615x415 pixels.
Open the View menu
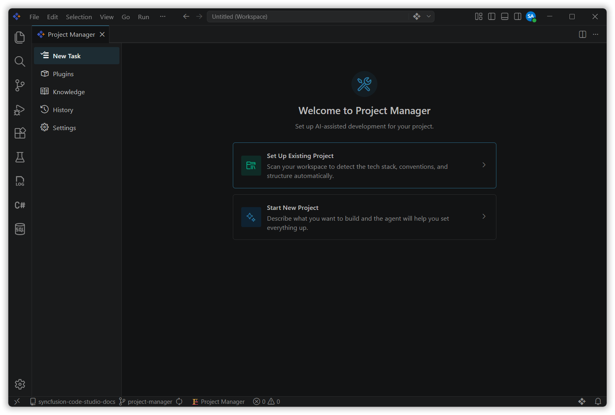(x=107, y=17)
